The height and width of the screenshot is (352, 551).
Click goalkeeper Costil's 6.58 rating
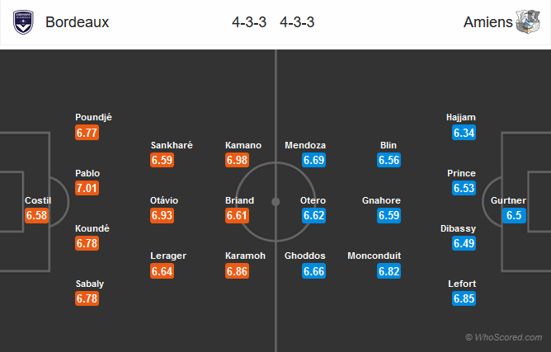36,215
